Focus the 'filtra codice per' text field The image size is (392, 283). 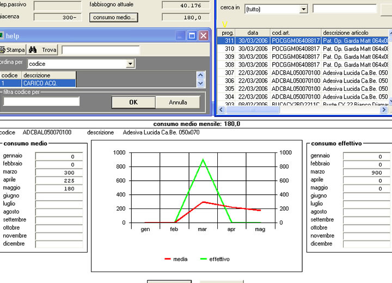41,101
